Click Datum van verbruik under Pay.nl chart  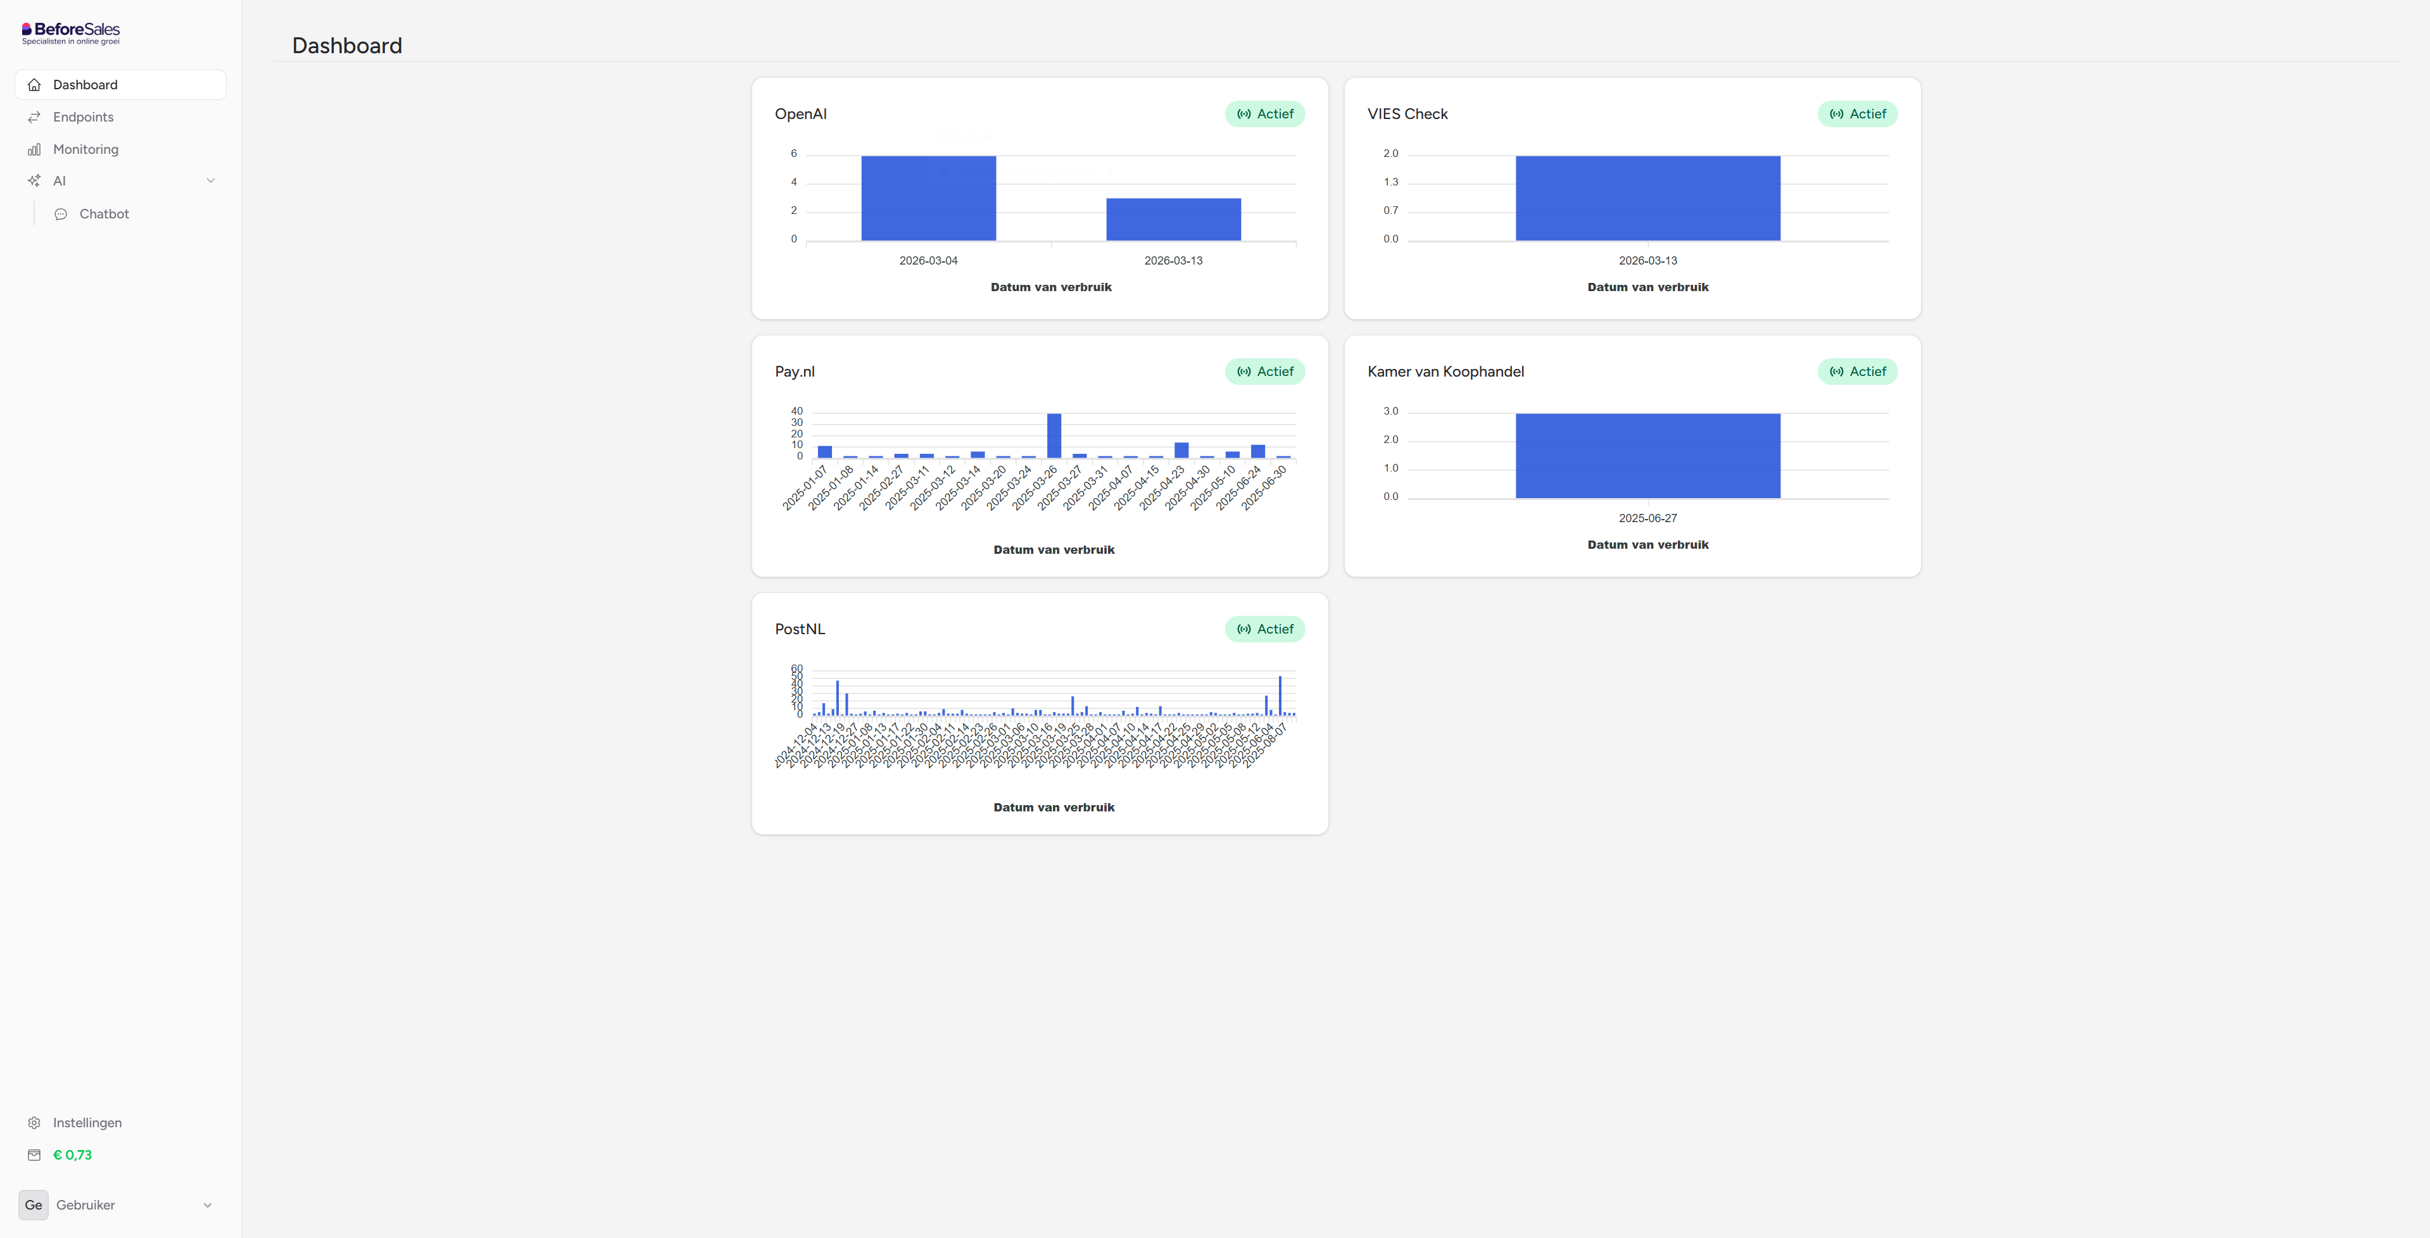coord(1054,550)
